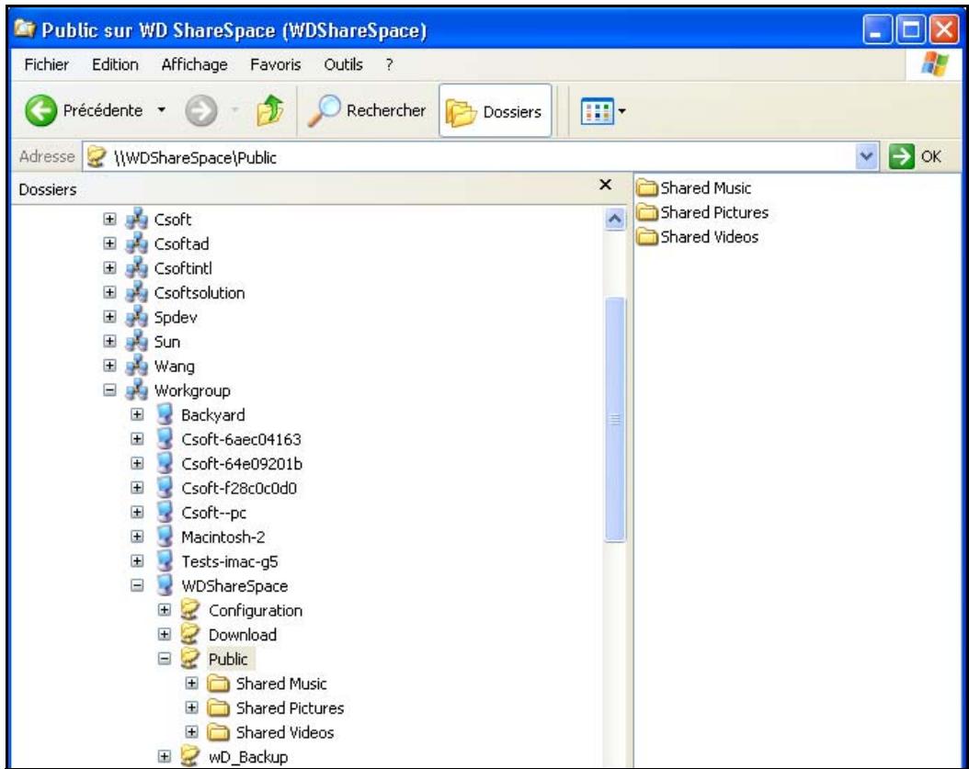Select the Wang tree item label
This screenshot has height=769, width=969.
point(175,367)
